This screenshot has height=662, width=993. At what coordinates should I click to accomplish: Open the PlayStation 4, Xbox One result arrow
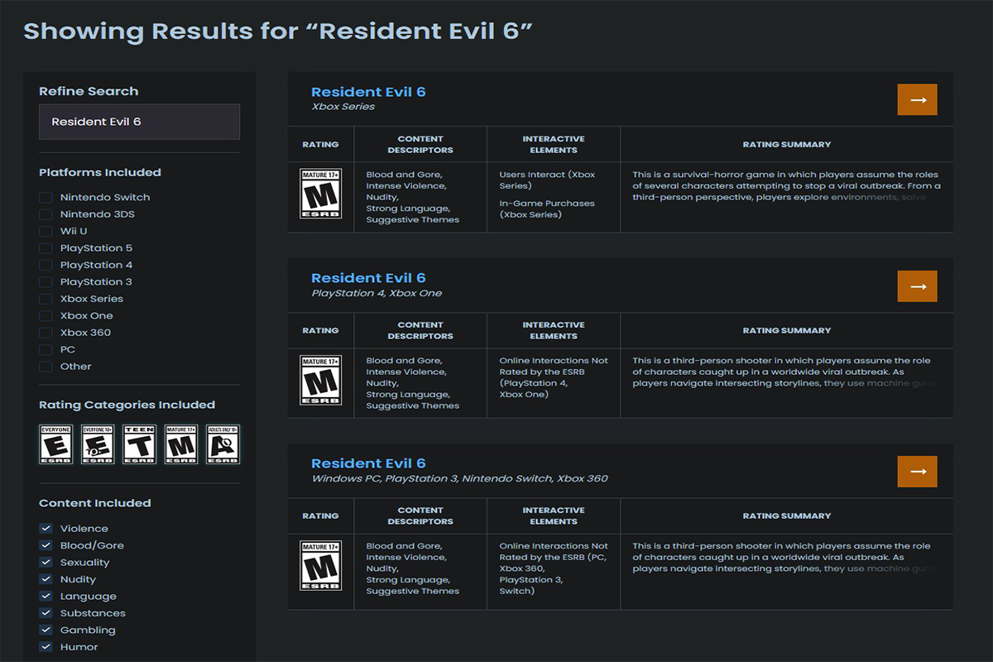tap(918, 285)
